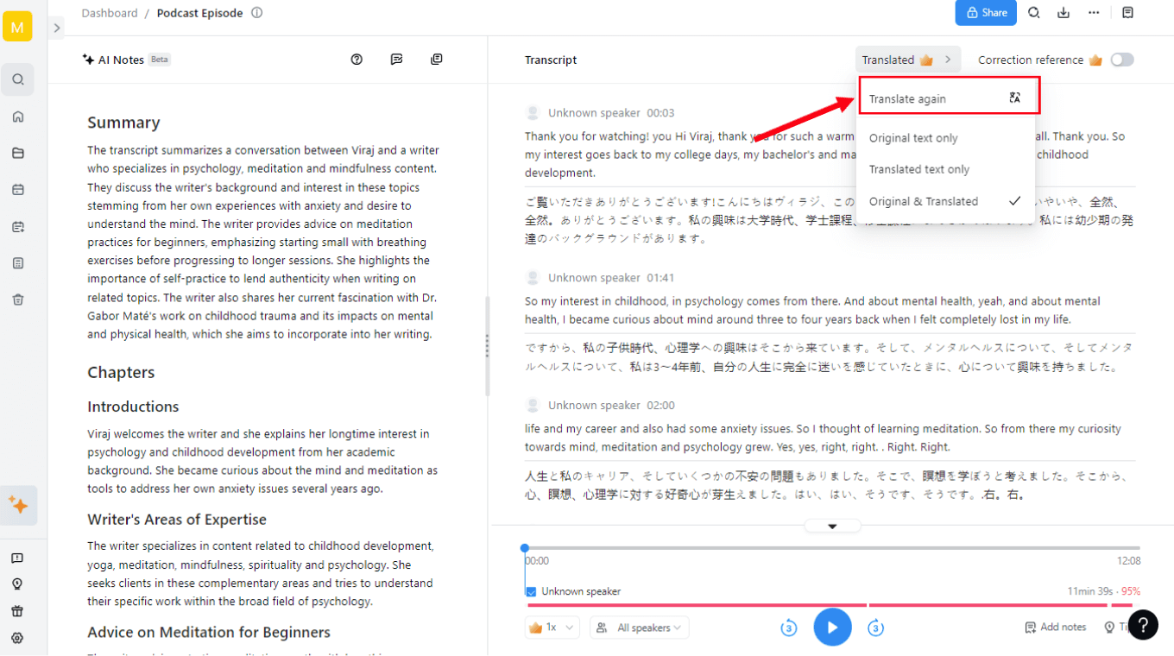Click the three-dot more options icon
The height and width of the screenshot is (656, 1174).
click(1093, 12)
